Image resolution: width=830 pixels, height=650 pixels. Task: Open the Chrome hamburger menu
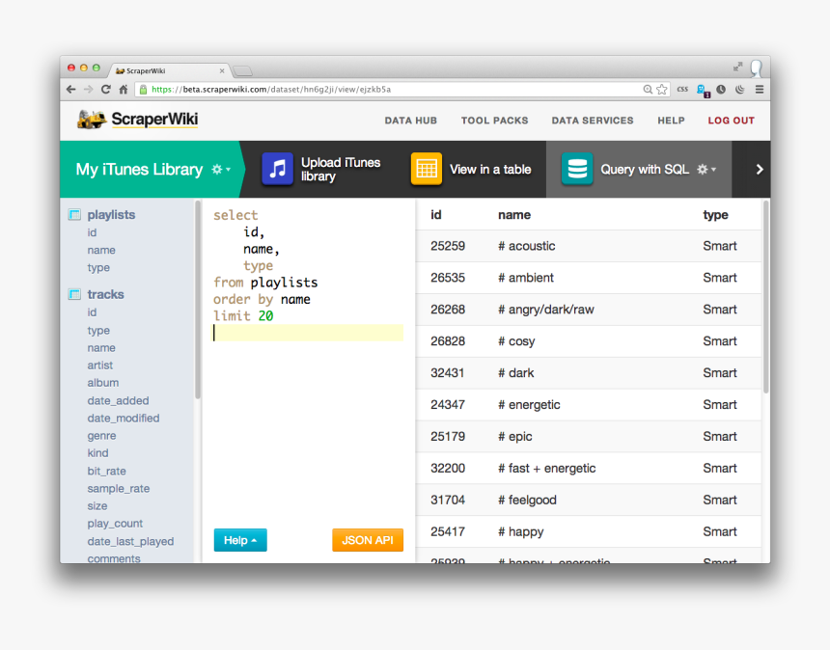click(760, 90)
